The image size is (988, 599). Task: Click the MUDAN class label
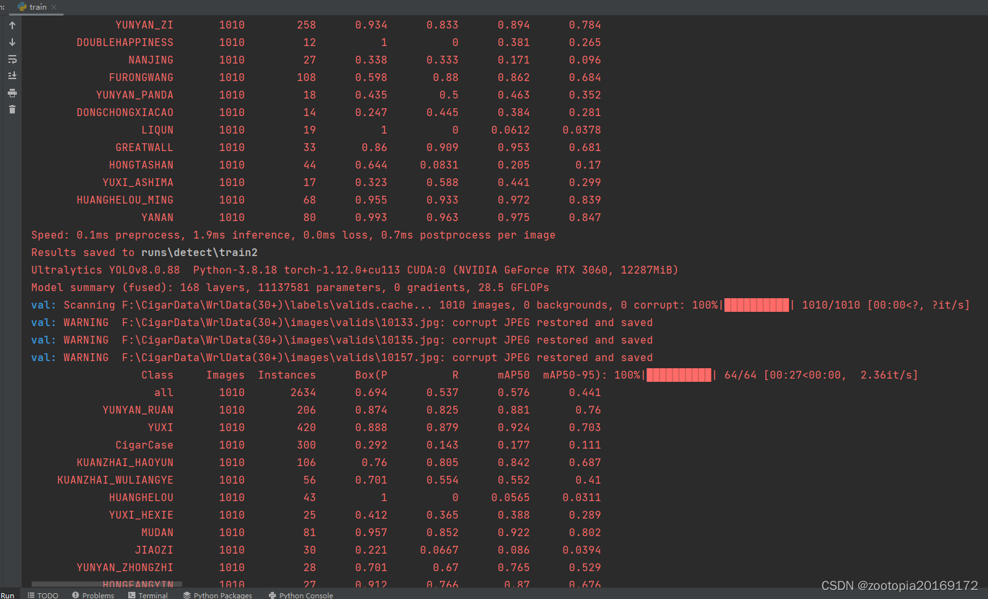click(157, 532)
